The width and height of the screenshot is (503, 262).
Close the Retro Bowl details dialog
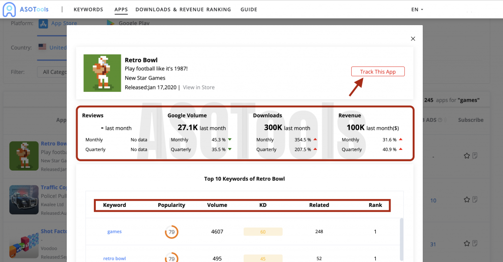coord(413,39)
